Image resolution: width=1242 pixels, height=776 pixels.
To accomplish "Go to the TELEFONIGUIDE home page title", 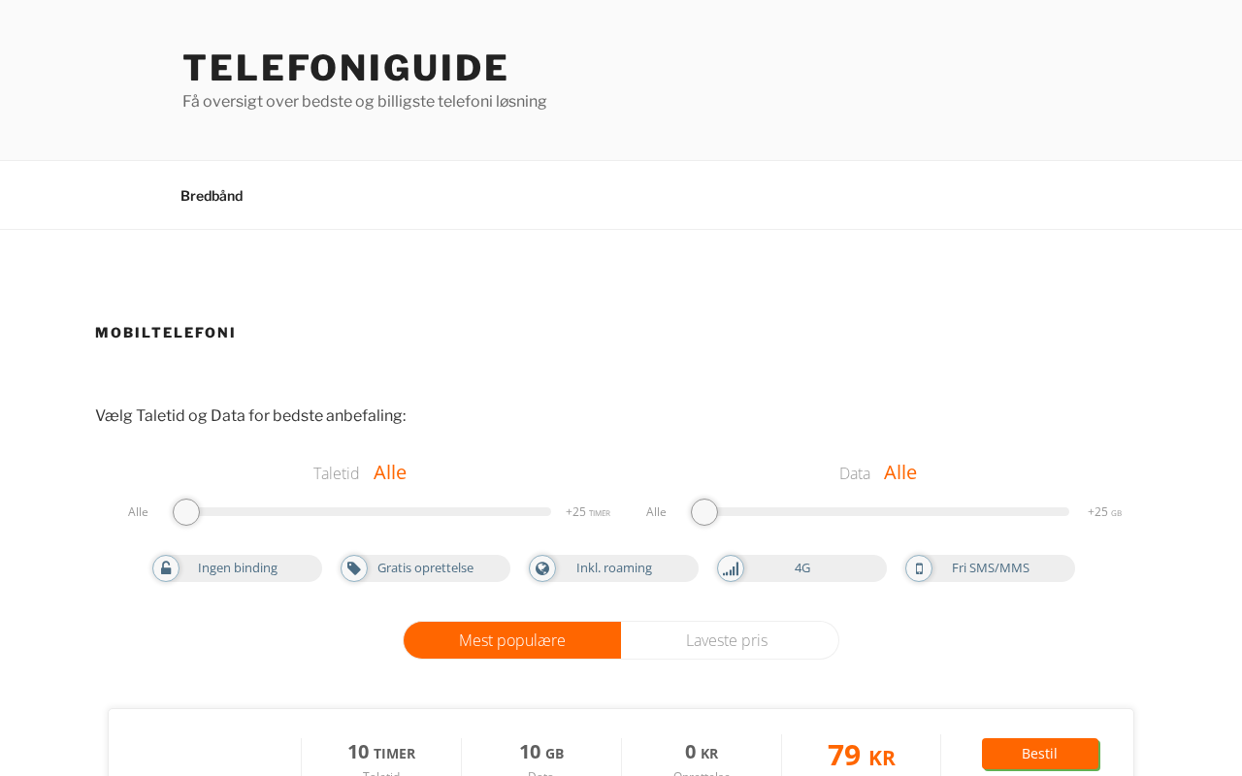I will [x=345, y=68].
